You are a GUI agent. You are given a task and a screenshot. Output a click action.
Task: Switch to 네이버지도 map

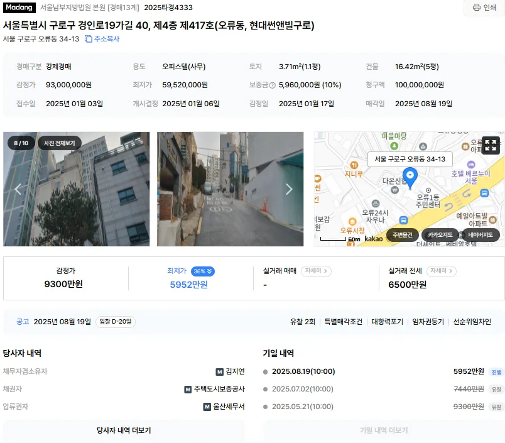[481, 235]
